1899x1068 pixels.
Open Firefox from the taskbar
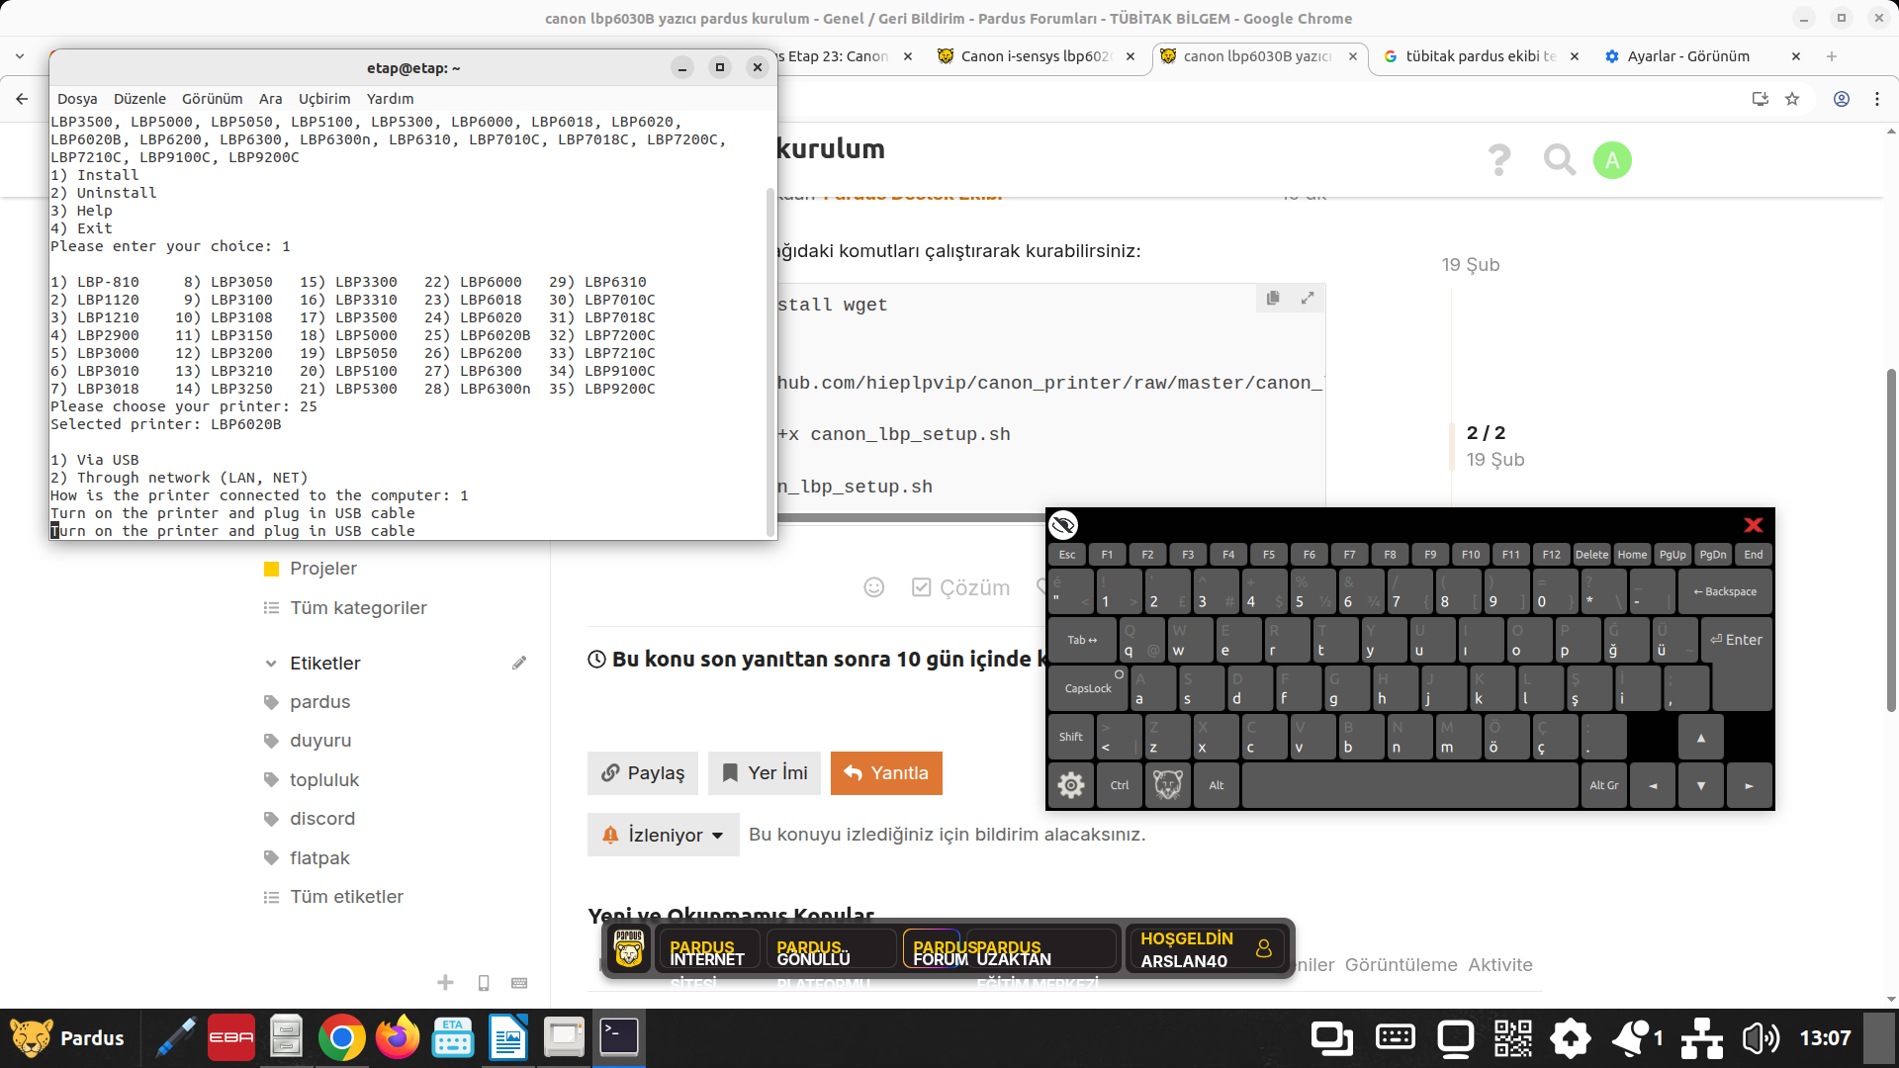point(398,1038)
